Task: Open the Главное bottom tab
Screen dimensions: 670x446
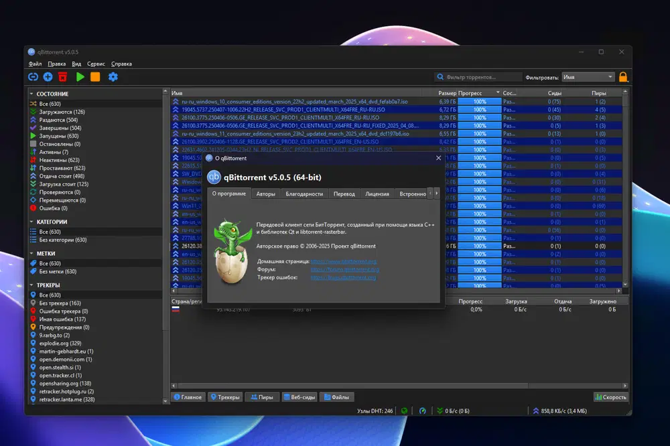Action: click(188, 397)
